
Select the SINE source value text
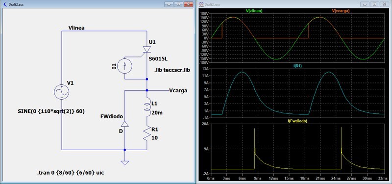click(51, 112)
